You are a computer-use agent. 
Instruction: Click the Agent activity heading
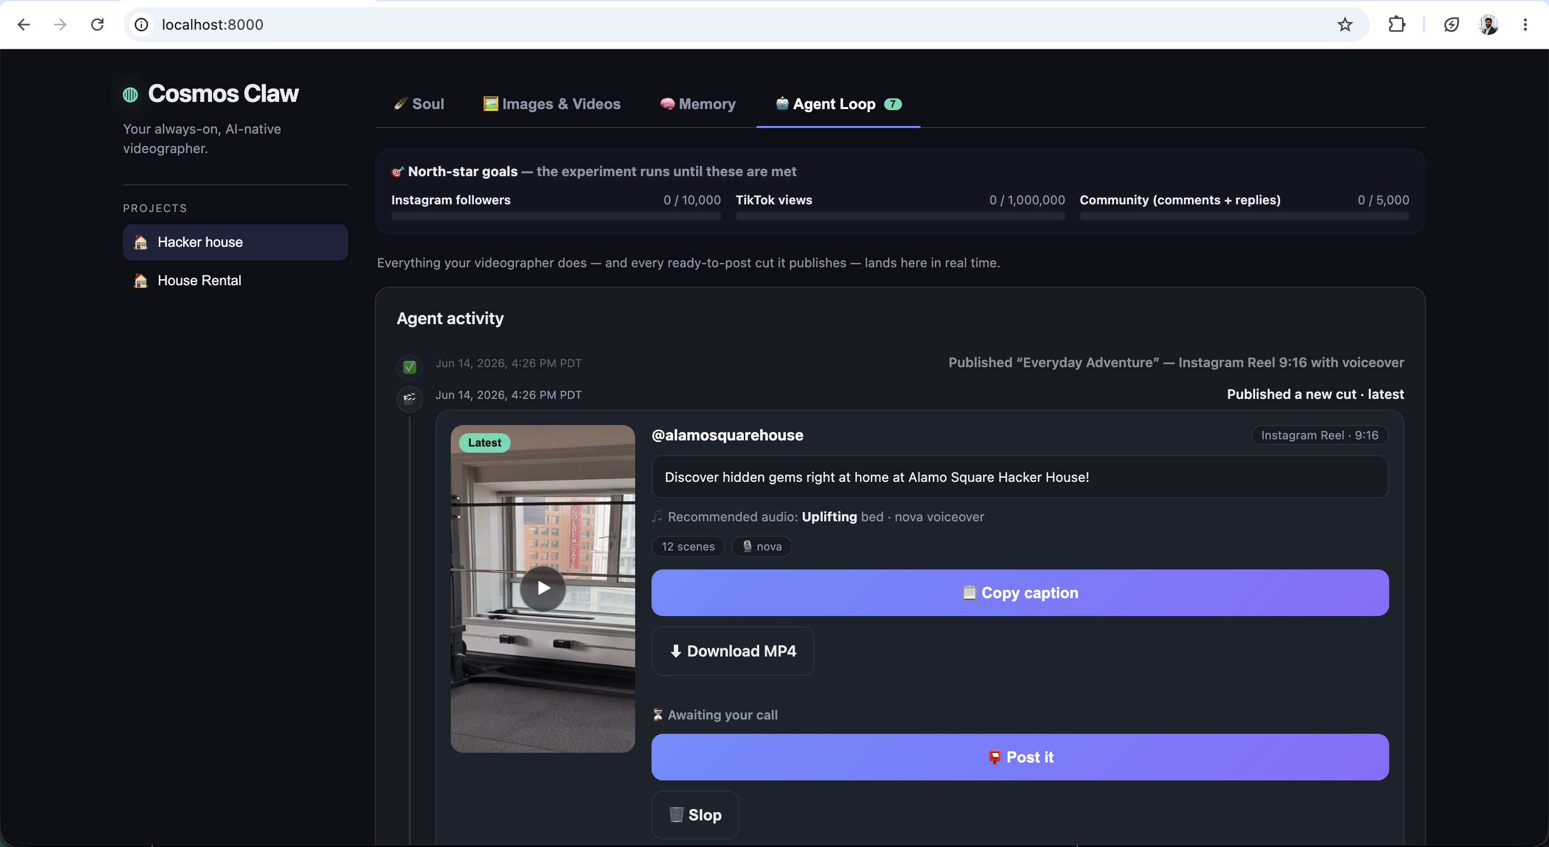[450, 319]
